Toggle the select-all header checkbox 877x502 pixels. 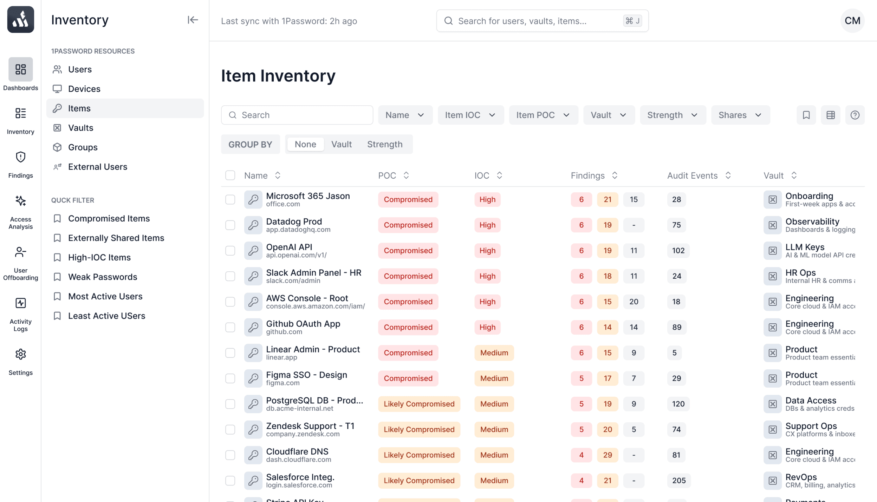(x=230, y=175)
